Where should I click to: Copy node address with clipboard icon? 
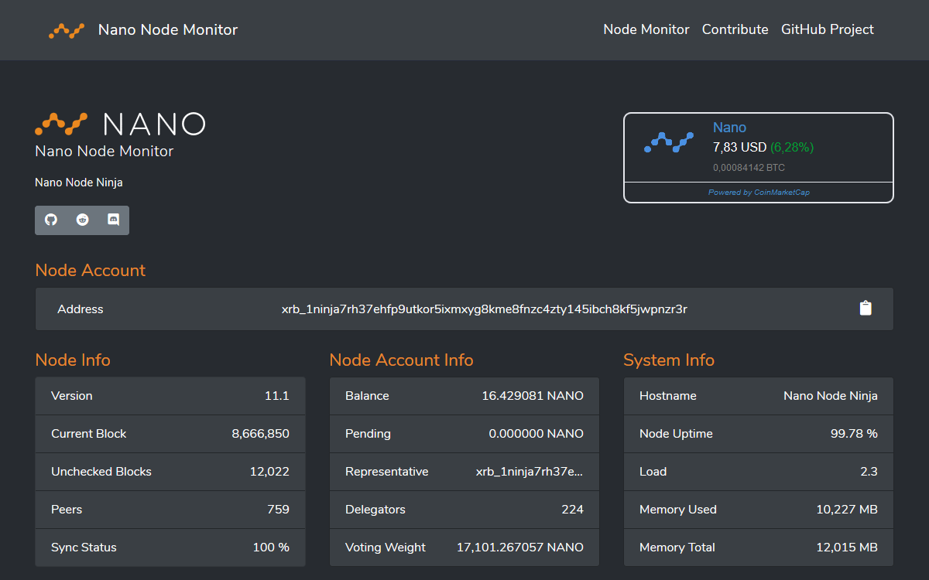coord(866,309)
